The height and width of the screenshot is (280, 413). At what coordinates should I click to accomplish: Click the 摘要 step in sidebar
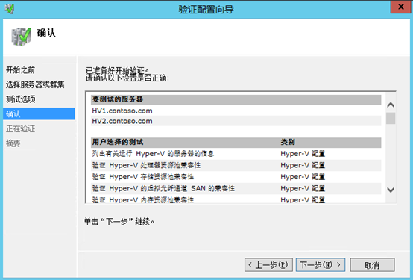[x=13, y=143]
